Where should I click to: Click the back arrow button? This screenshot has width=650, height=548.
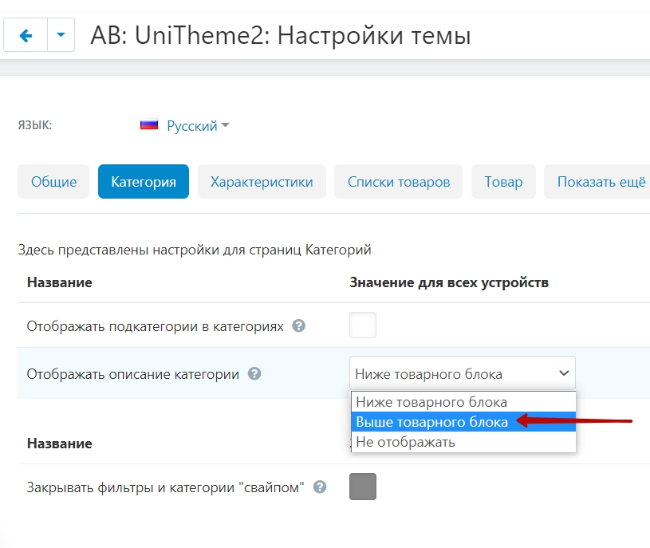26,35
